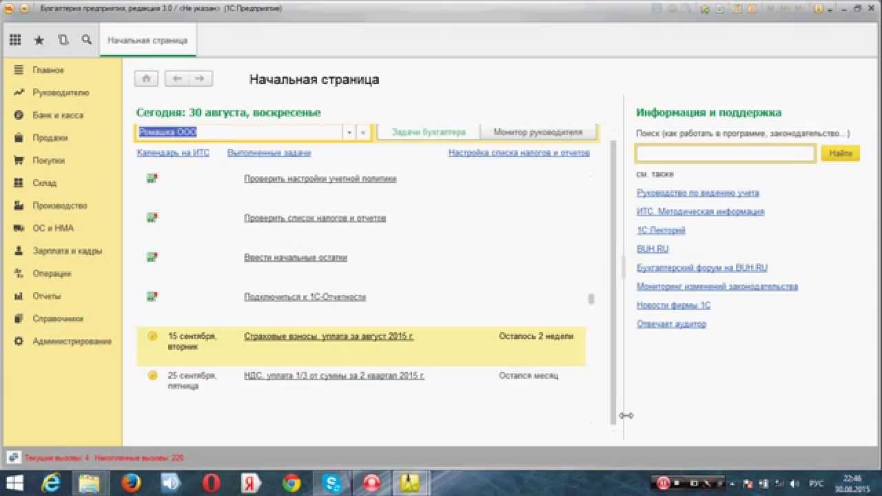
Task: Open Firefox from the taskbar
Action: click(x=131, y=483)
